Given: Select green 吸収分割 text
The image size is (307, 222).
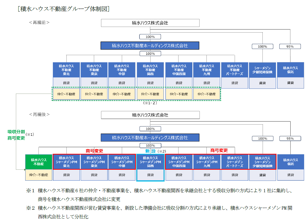Looking at the screenshot, I should pyautogui.click(x=16, y=132).
